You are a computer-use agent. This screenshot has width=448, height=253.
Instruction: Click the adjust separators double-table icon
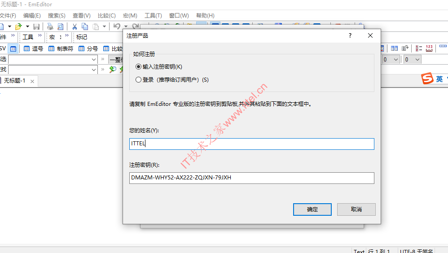click(x=394, y=48)
